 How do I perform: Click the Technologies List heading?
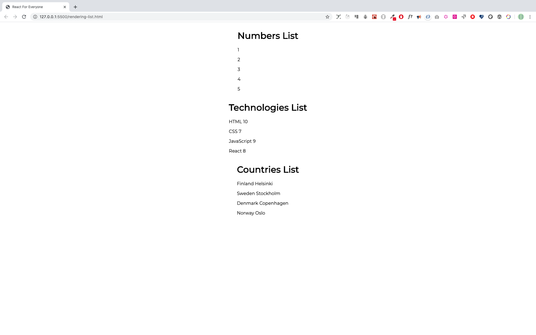click(268, 108)
